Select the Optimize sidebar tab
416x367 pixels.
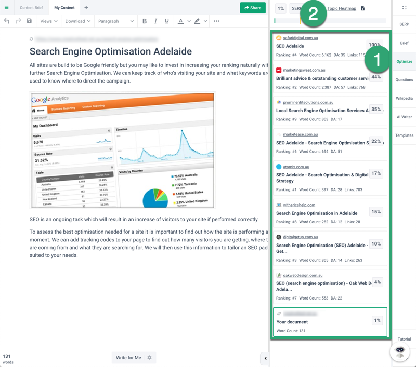click(405, 61)
